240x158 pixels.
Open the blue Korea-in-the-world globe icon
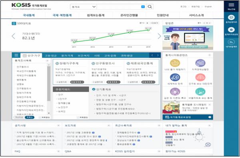(x=175, y=77)
